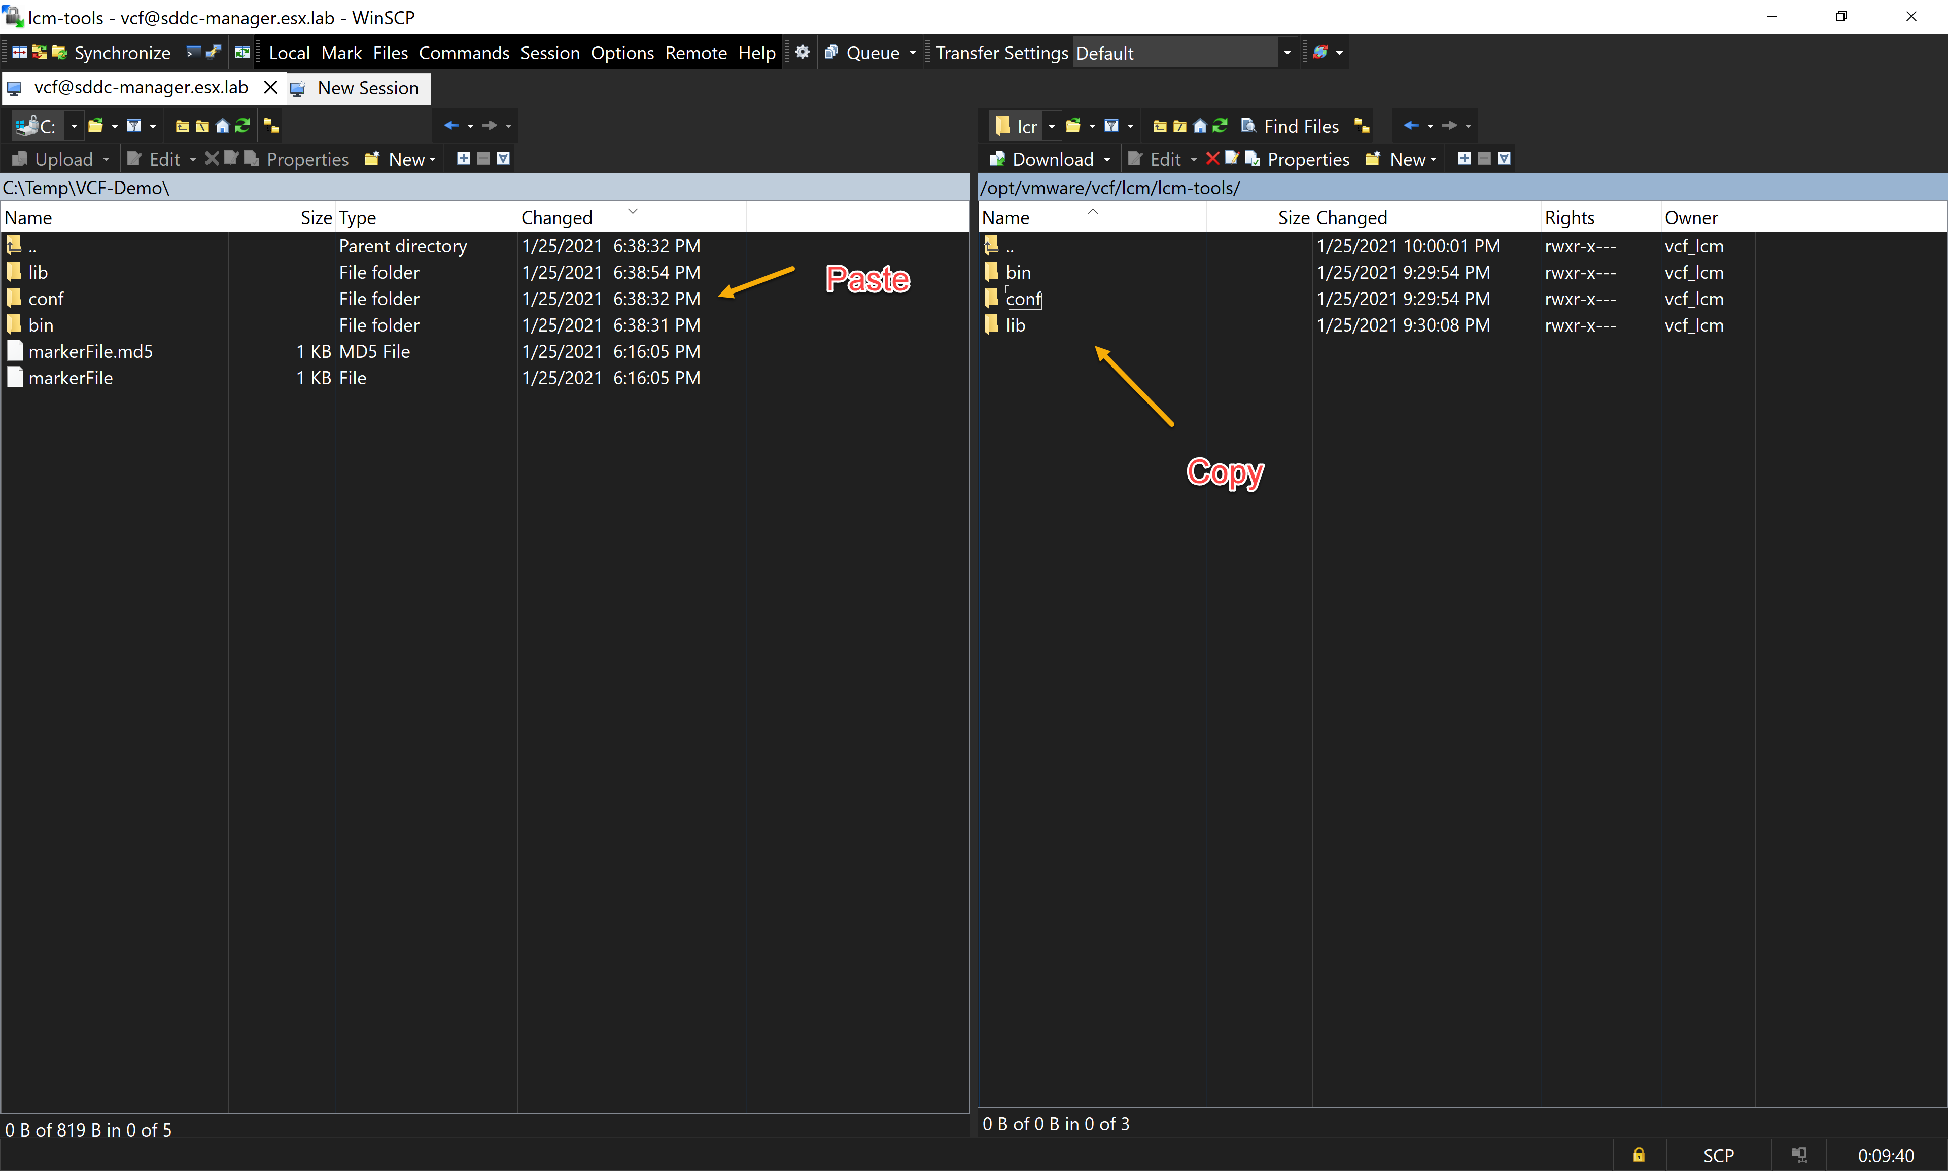Viewport: 1948px width, 1171px height.
Task: Sort remote panel by Name column
Action: click(x=1092, y=217)
